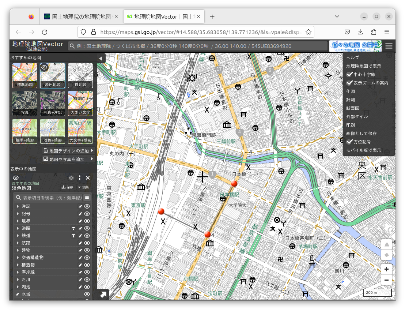405x311 pixels.
Task: Click the red marker beside 東京駅
Action: (161, 211)
